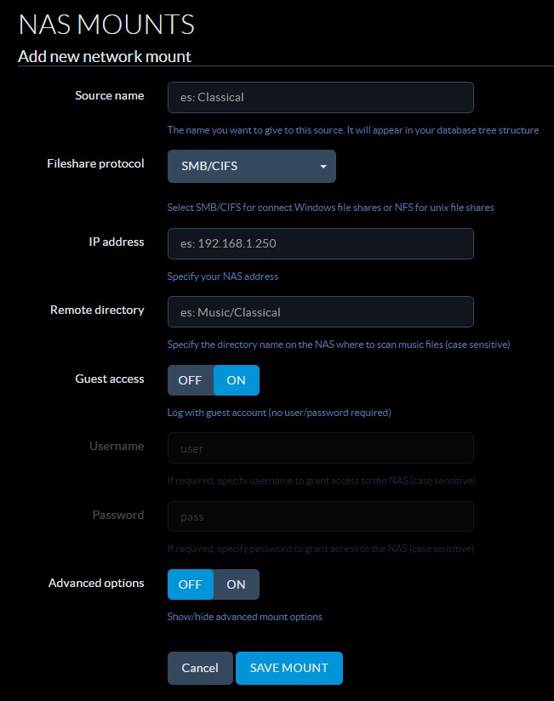Click the Username field

[x=320, y=448]
